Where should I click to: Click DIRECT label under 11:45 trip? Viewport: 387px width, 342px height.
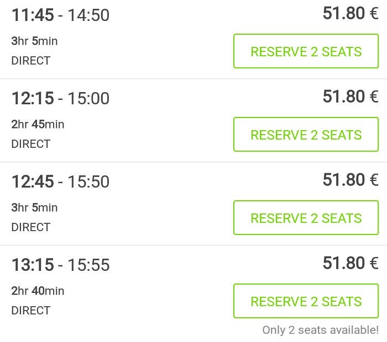[30, 61]
